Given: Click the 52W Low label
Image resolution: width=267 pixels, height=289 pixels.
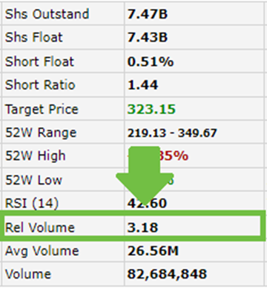Looking at the screenshot, I should coord(33,180).
